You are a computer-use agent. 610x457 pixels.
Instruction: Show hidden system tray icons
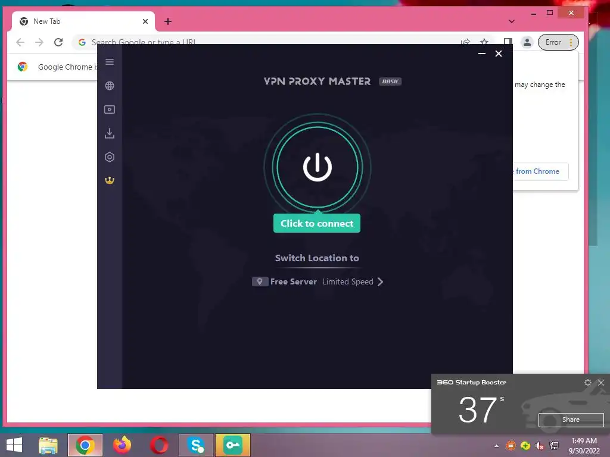[x=496, y=446]
